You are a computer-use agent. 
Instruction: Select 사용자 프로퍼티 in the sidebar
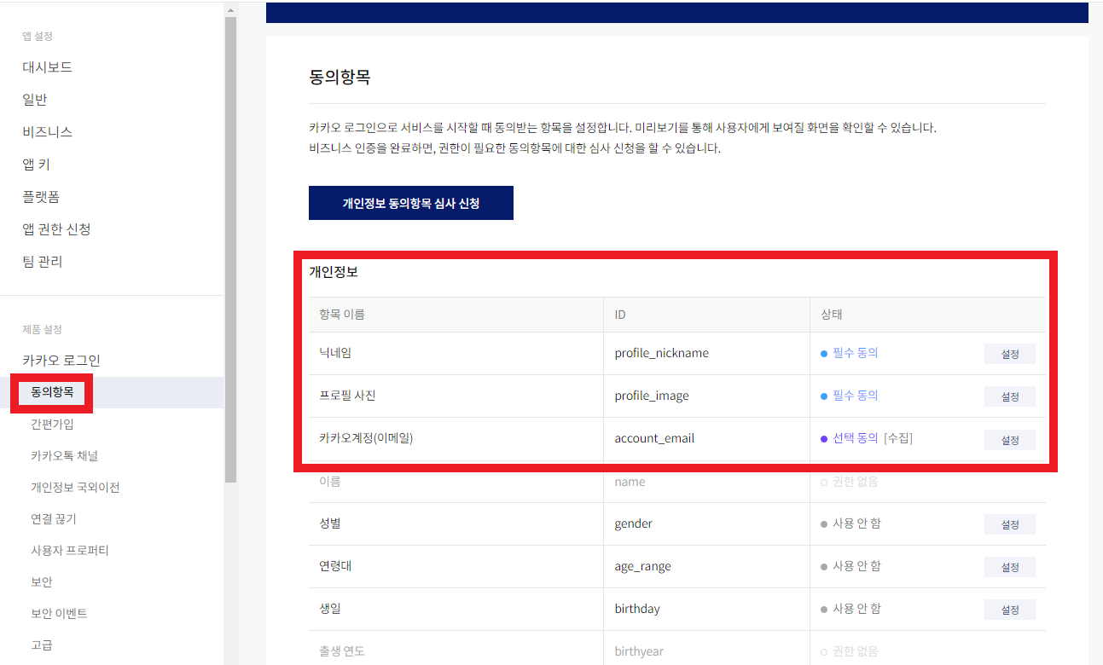(x=70, y=551)
